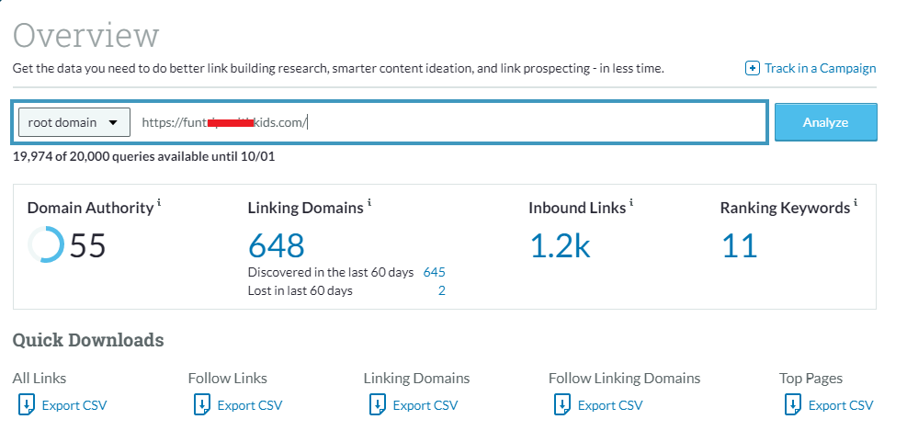
Task: Click the Follow Links download icon
Action: (x=201, y=405)
